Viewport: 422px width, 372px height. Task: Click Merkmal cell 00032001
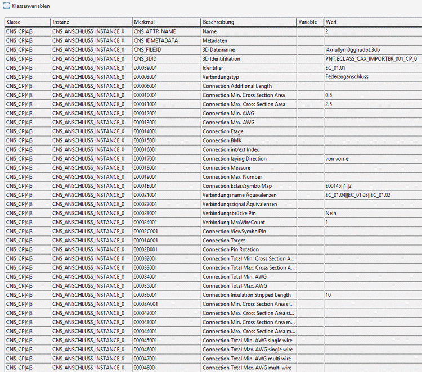pyautogui.click(x=167, y=259)
